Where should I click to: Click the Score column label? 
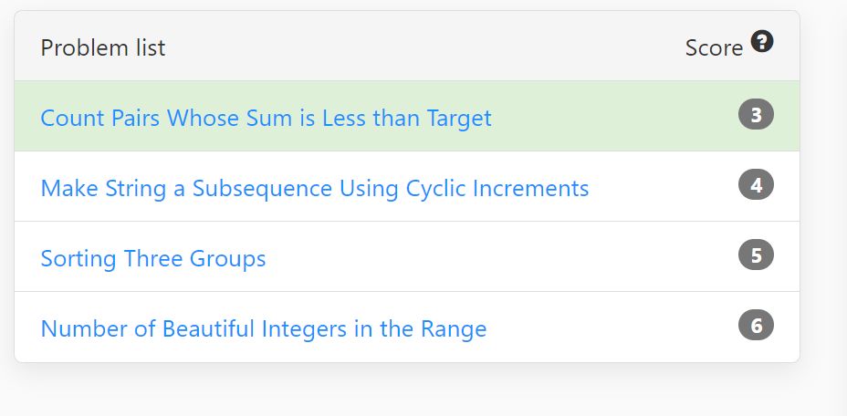(x=714, y=48)
